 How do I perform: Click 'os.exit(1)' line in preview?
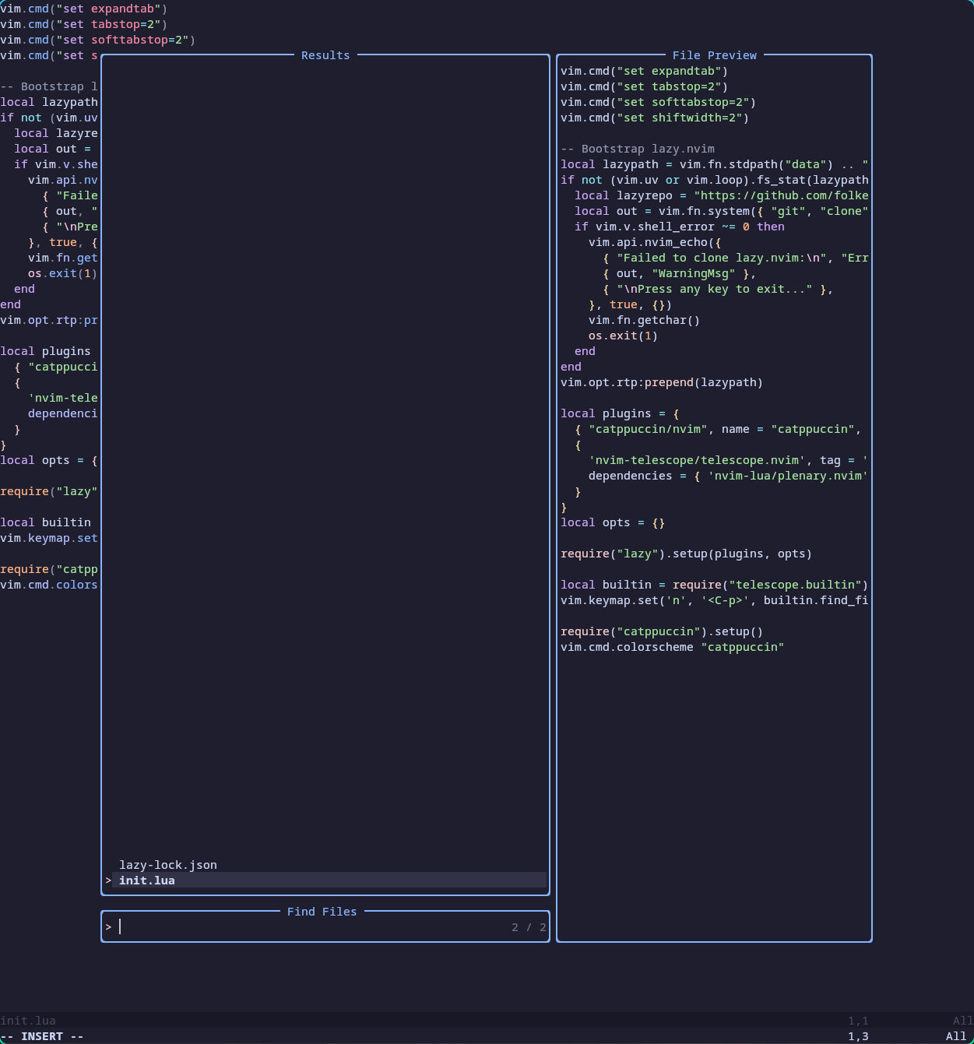click(x=624, y=336)
